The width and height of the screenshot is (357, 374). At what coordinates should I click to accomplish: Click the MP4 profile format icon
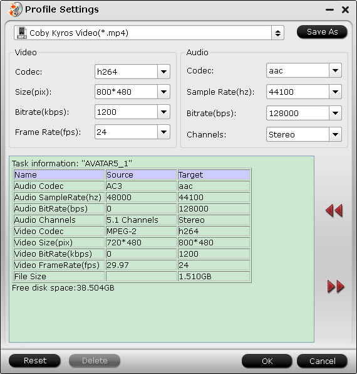[22, 33]
